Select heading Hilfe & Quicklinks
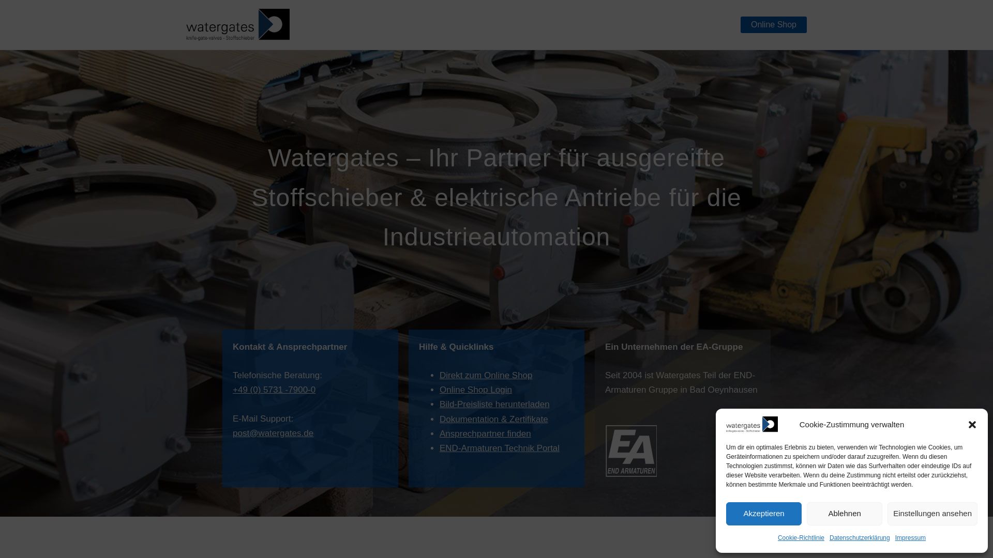This screenshot has height=558, width=993. pos(456,347)
